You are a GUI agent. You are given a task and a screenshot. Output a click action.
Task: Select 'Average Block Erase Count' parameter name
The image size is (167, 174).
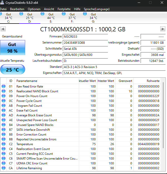pos(34,115)
